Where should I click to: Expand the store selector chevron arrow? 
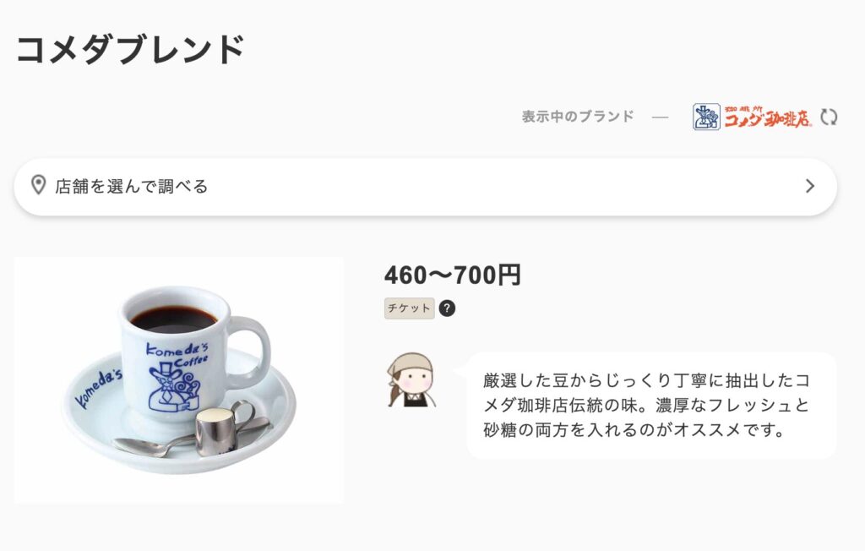(x=810, y=186)
